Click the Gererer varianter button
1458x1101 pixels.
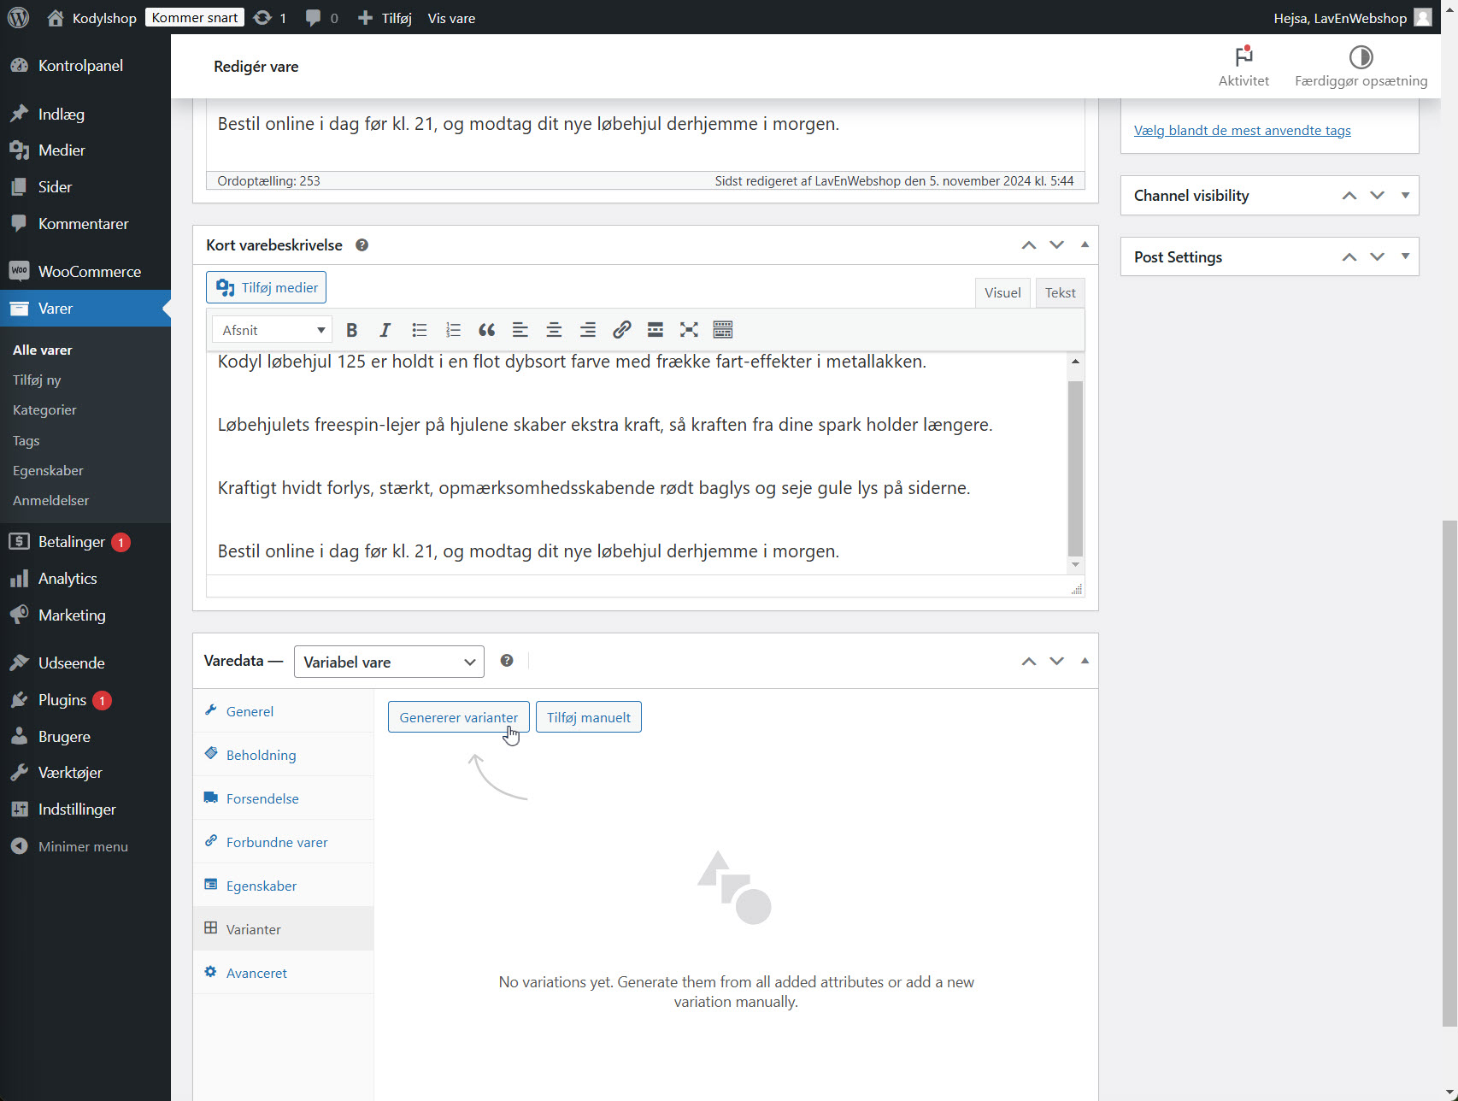[x=458, y=716]
